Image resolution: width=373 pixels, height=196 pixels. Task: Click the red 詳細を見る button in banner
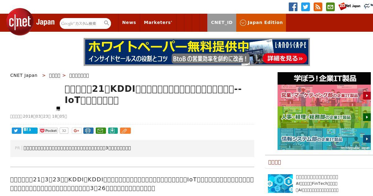point(285,58)
